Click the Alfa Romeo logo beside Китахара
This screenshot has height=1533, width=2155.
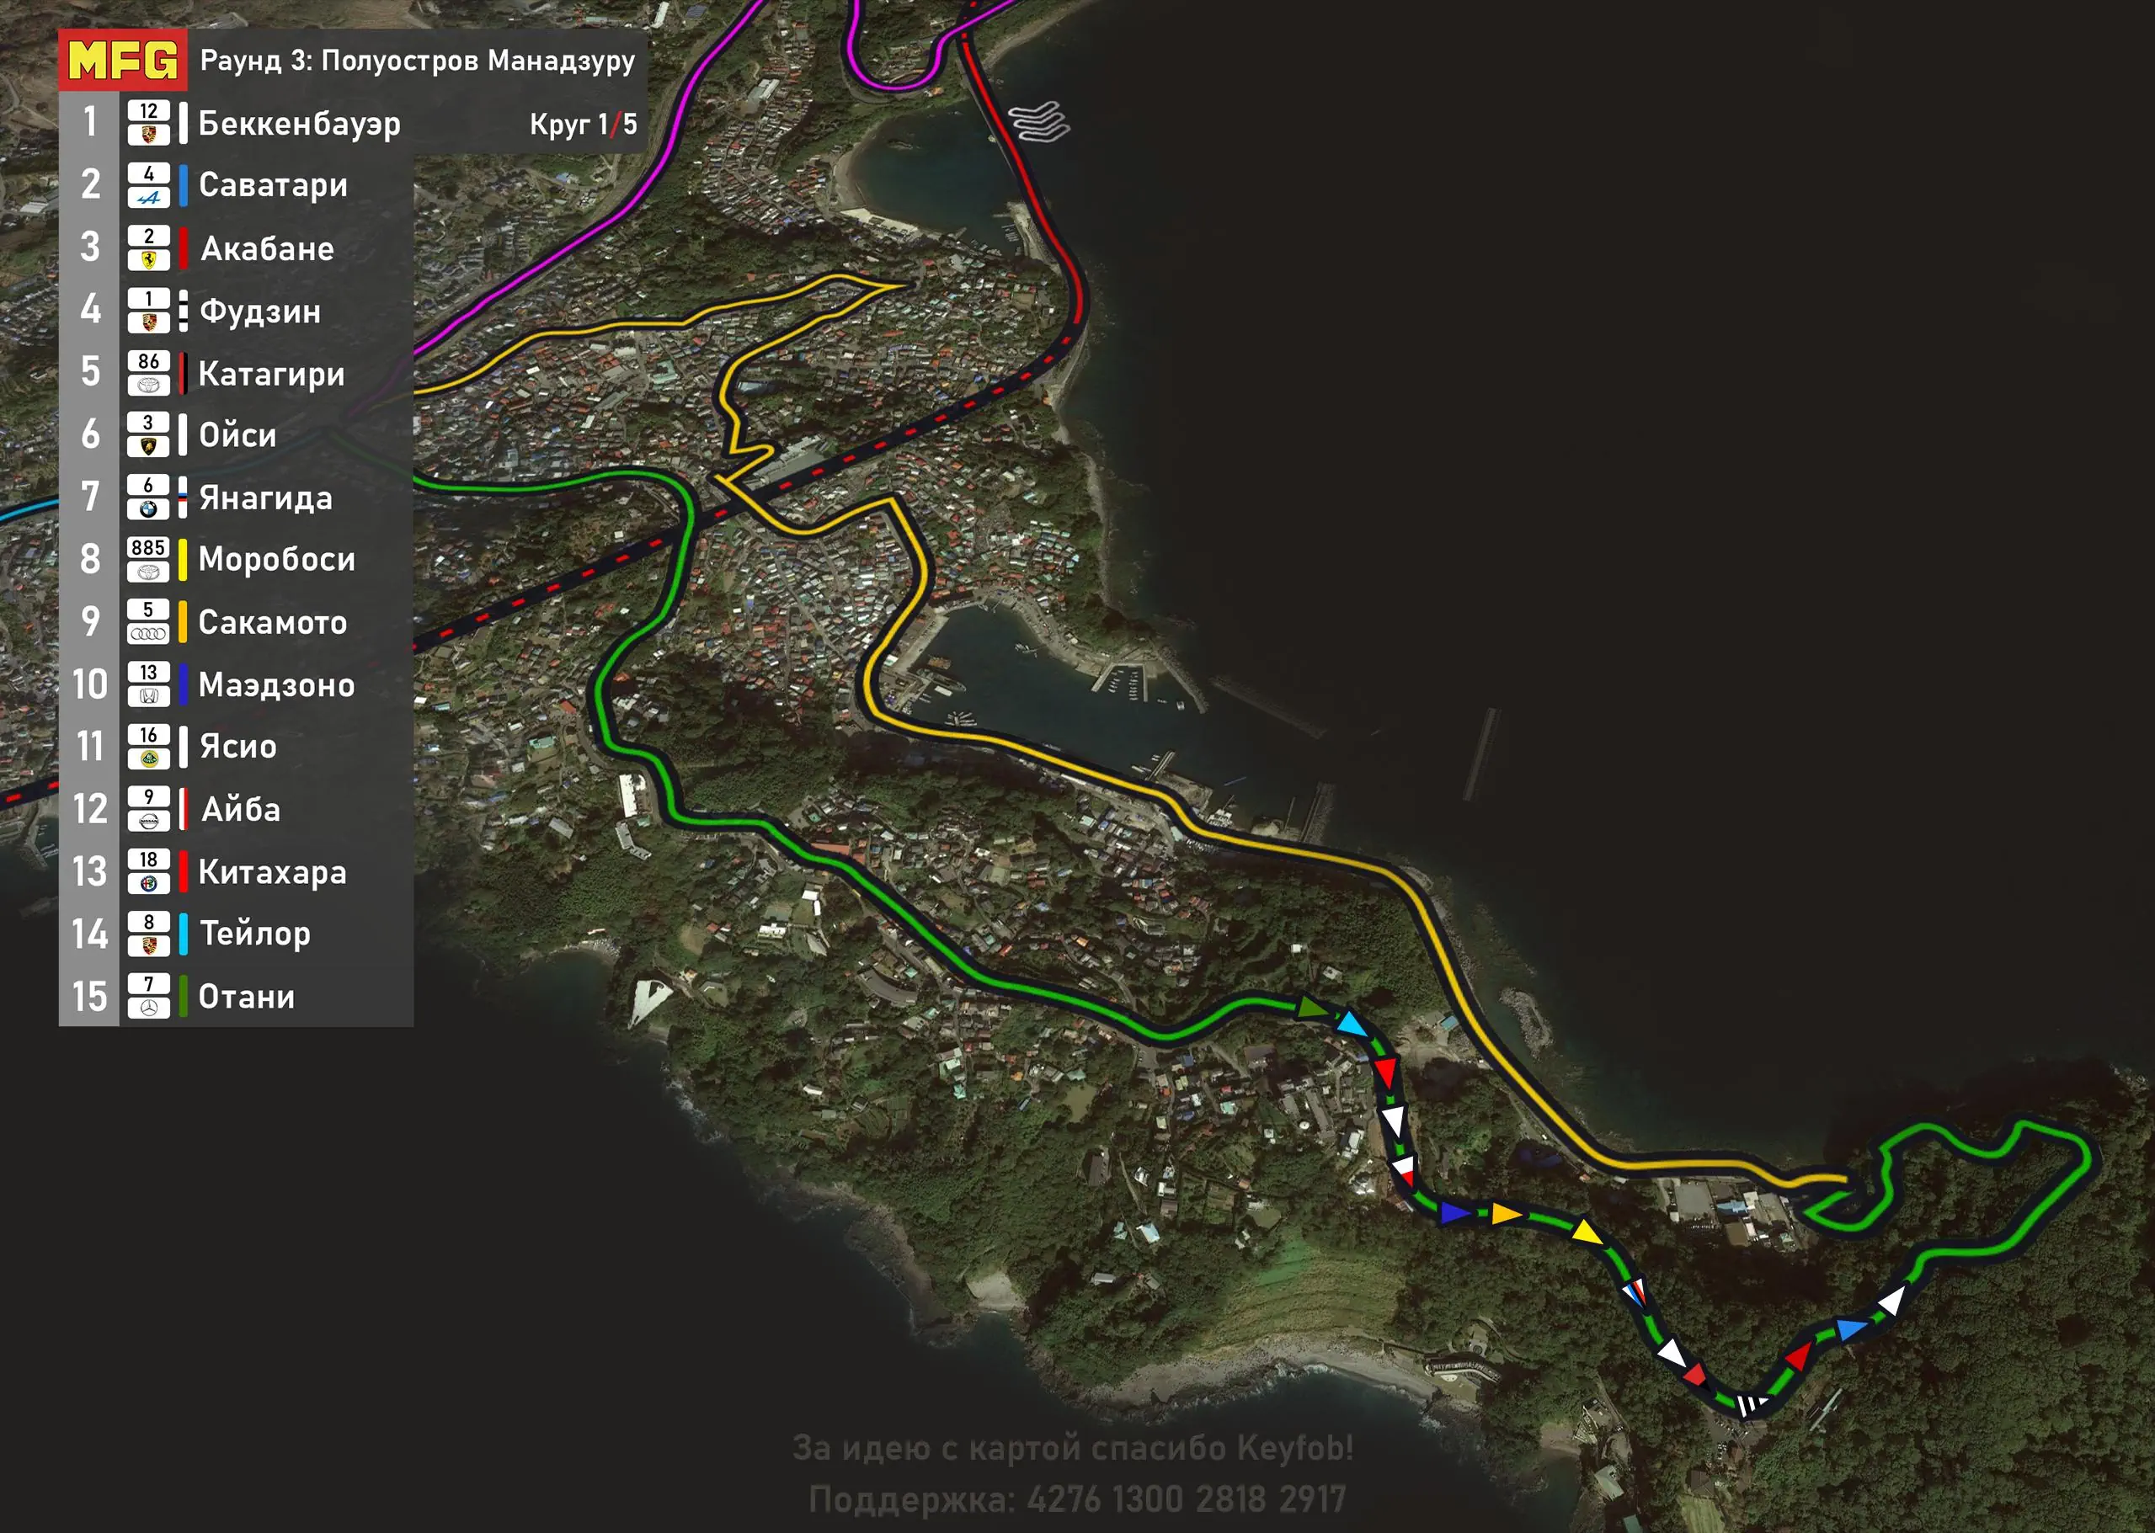148,884
